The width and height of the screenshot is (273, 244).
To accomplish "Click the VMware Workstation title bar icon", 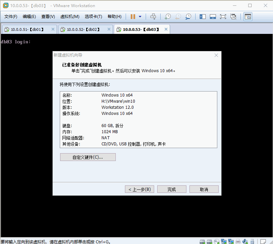I will (x=5, y=5).
